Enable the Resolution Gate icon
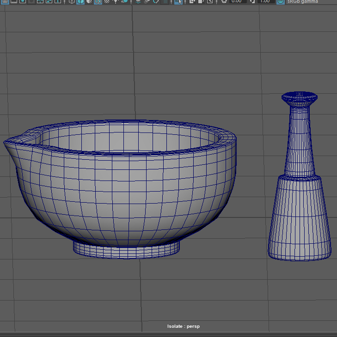 pyautogui.click(x=22, y=1)
